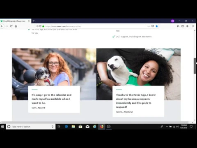Open the Firefox Library

pyautogui.click(x=178, y=26)
